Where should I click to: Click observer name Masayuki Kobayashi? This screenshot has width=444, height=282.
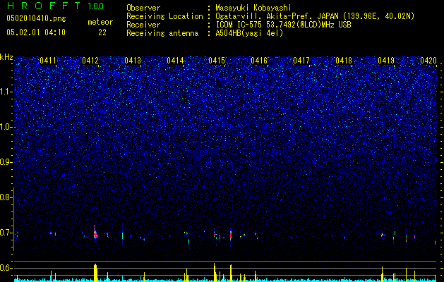[253, 8]
